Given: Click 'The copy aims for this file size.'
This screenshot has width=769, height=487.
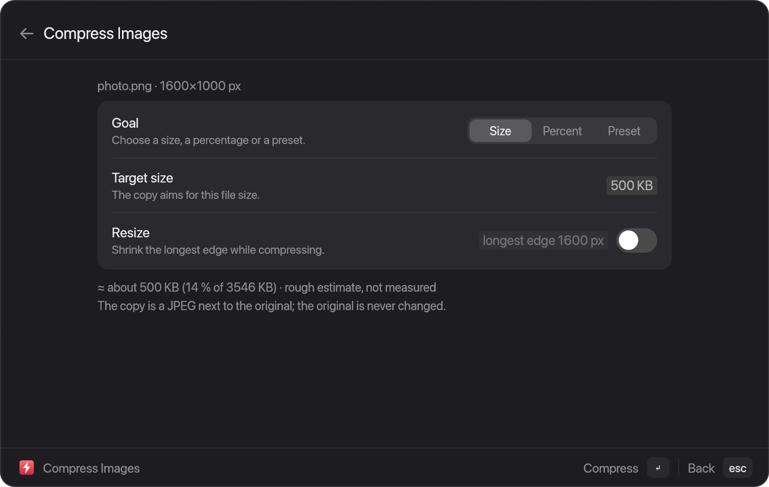Looking at the screenshot, I should pyautogui.click(x=186, y=195).
